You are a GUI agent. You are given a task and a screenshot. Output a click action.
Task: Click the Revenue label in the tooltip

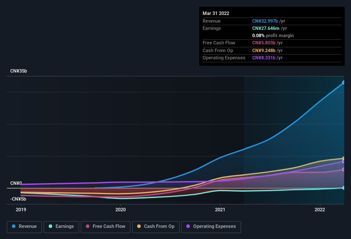click(212, 21)
